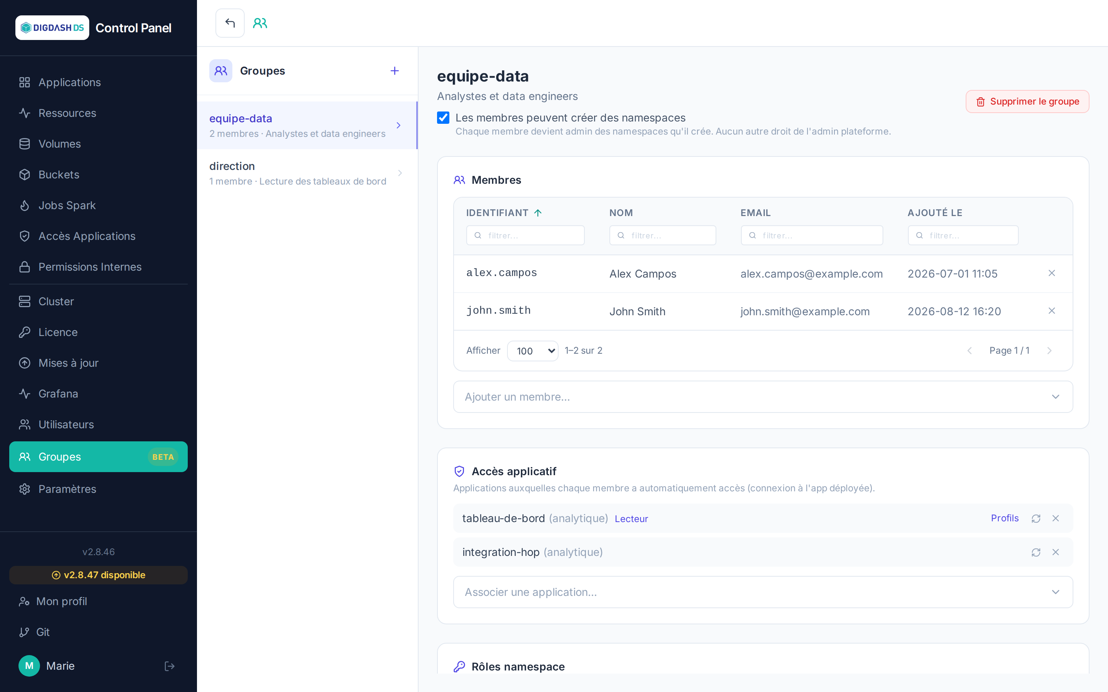Image resolution: width=1108 pixels, height=692 pixels.
Task: Click Supprimer le groupe button
Action: (1027, 101)
